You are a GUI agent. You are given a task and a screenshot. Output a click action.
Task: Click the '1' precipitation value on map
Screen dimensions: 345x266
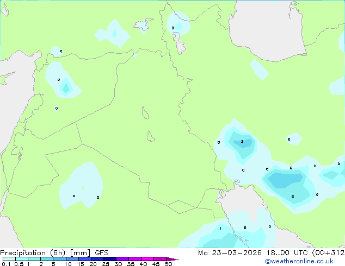coord(220,229)
